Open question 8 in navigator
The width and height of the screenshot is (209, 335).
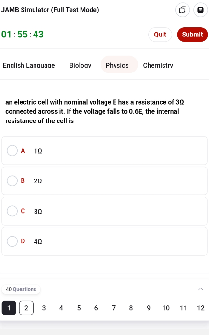coord(131,308)
